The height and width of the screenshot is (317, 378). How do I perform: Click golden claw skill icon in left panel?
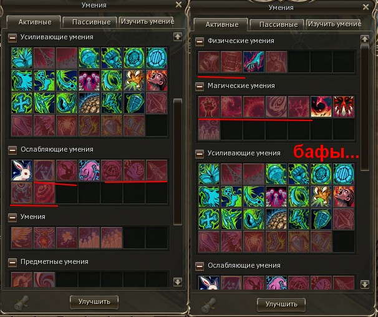pyautogui.click(x=134, y=80)
